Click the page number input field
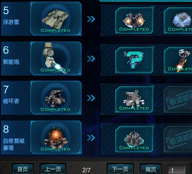Image resolution: width=192 pixels, height=174 pixels. (177, 170)
